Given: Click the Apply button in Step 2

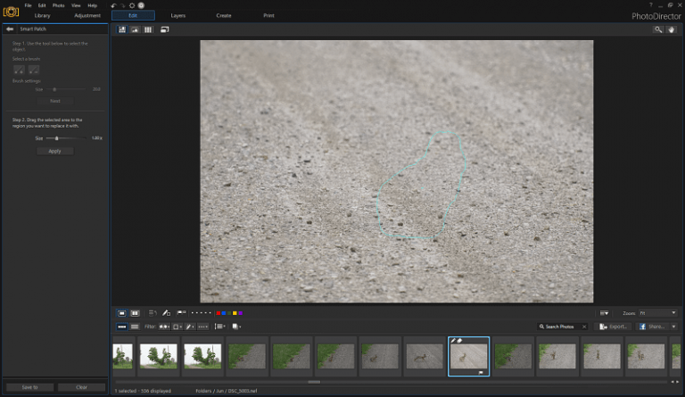Looking at the screenshot, I should click(x=55, y=151).
